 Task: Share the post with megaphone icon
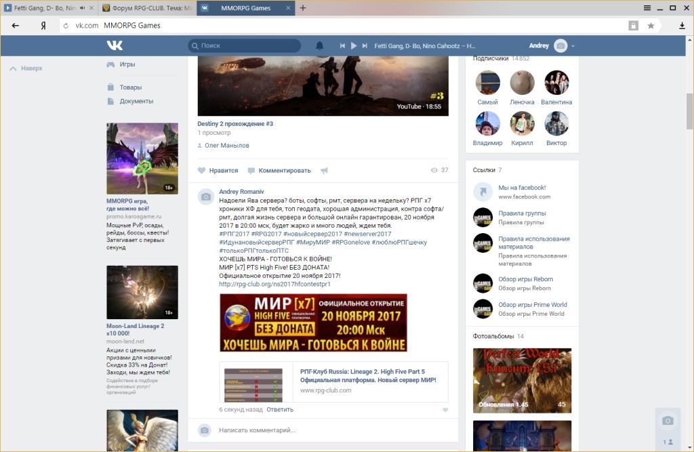tap(325, 171)
